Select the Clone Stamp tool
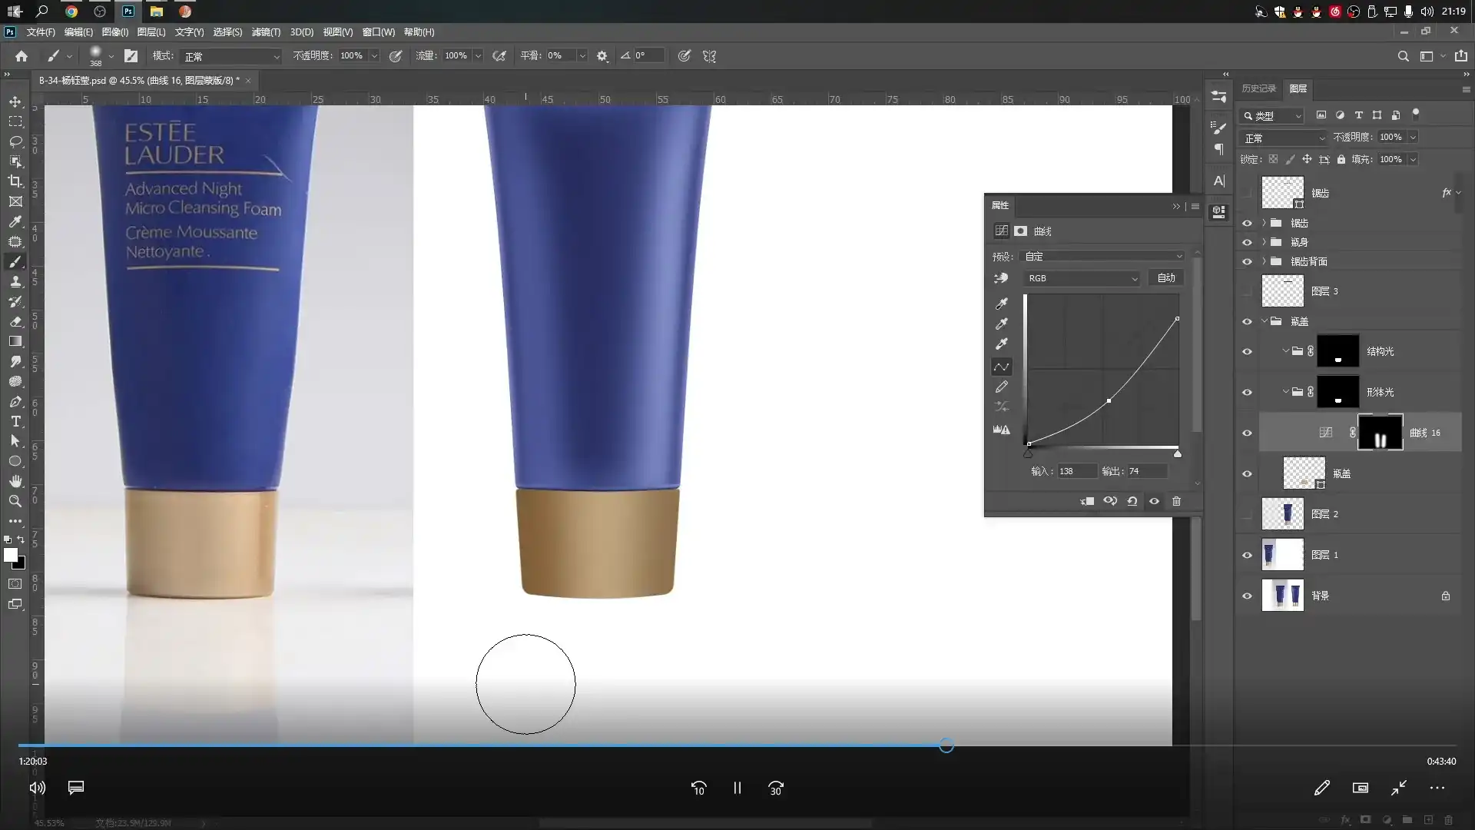1475x830 pixels. pyautogui.click(x=15, y=281)
